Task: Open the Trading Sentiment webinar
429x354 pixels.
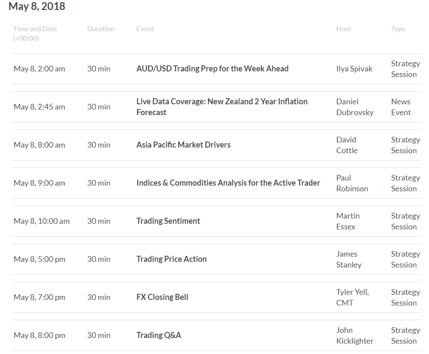Action: (x=168, y=221)
